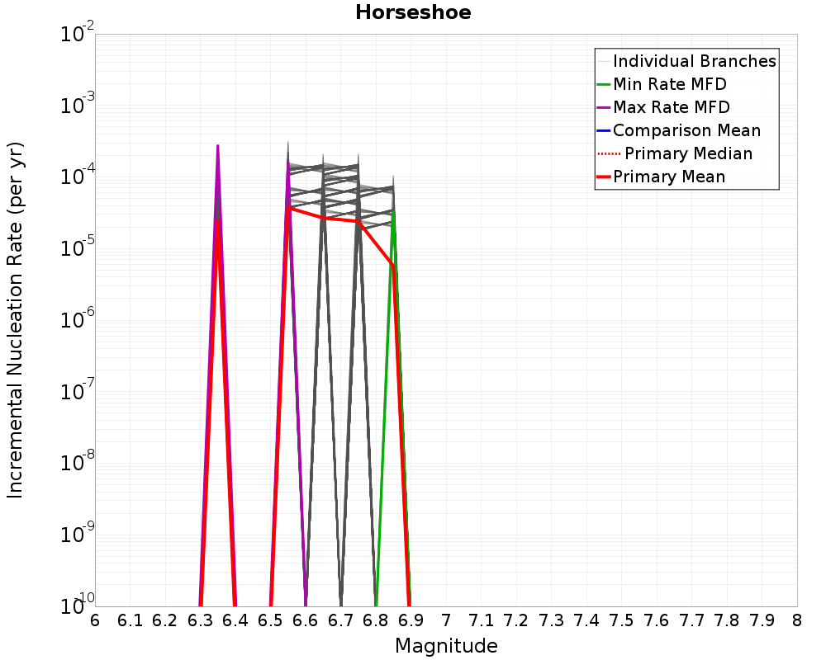Click the x-axis tick label 6.9
Image resolution: width=826 pixels, height=660 pixels.
click(x=411, y=621)
